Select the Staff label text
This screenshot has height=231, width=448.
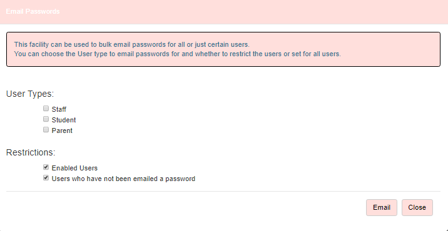click(x=59, y=109)
